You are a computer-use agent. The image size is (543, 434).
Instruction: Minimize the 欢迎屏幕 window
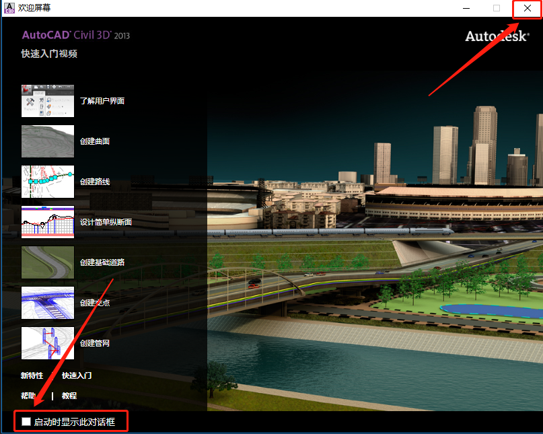point(466,8)
